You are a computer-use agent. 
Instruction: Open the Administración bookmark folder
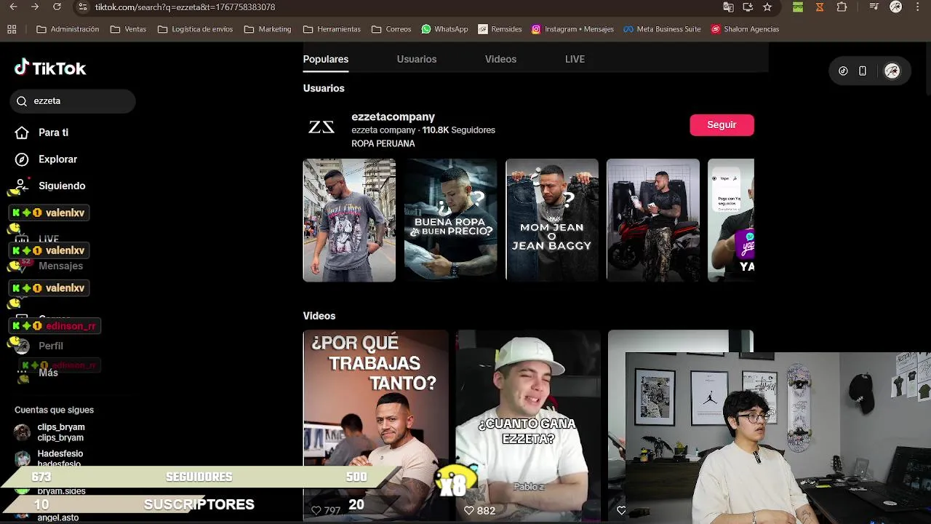click(x=68, y=29)
